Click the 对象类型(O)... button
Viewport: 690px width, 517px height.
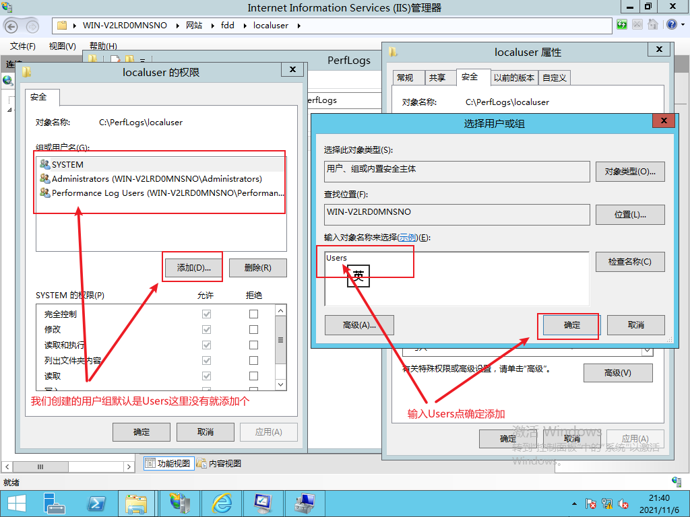(630, 172)
